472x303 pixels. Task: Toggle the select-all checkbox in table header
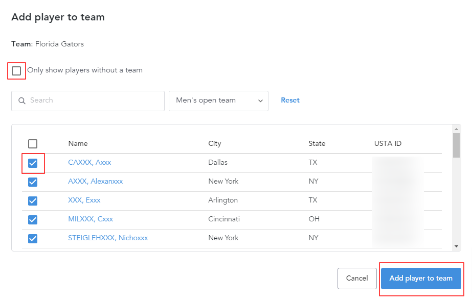point(33,143)
